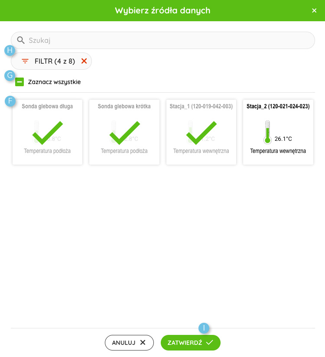The height and width of the screenshot is (357, 325).
Task: Click the thermometer icon on Stacja_2 card
Action: pyautogui.click(x=267, y=132)
